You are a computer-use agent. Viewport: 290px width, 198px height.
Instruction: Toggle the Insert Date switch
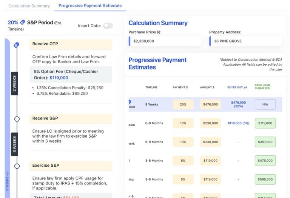click(x=108, y=26)
